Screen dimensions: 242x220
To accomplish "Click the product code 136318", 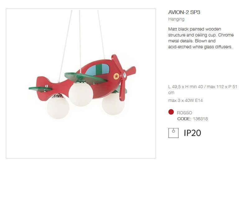I will point(200,119).
